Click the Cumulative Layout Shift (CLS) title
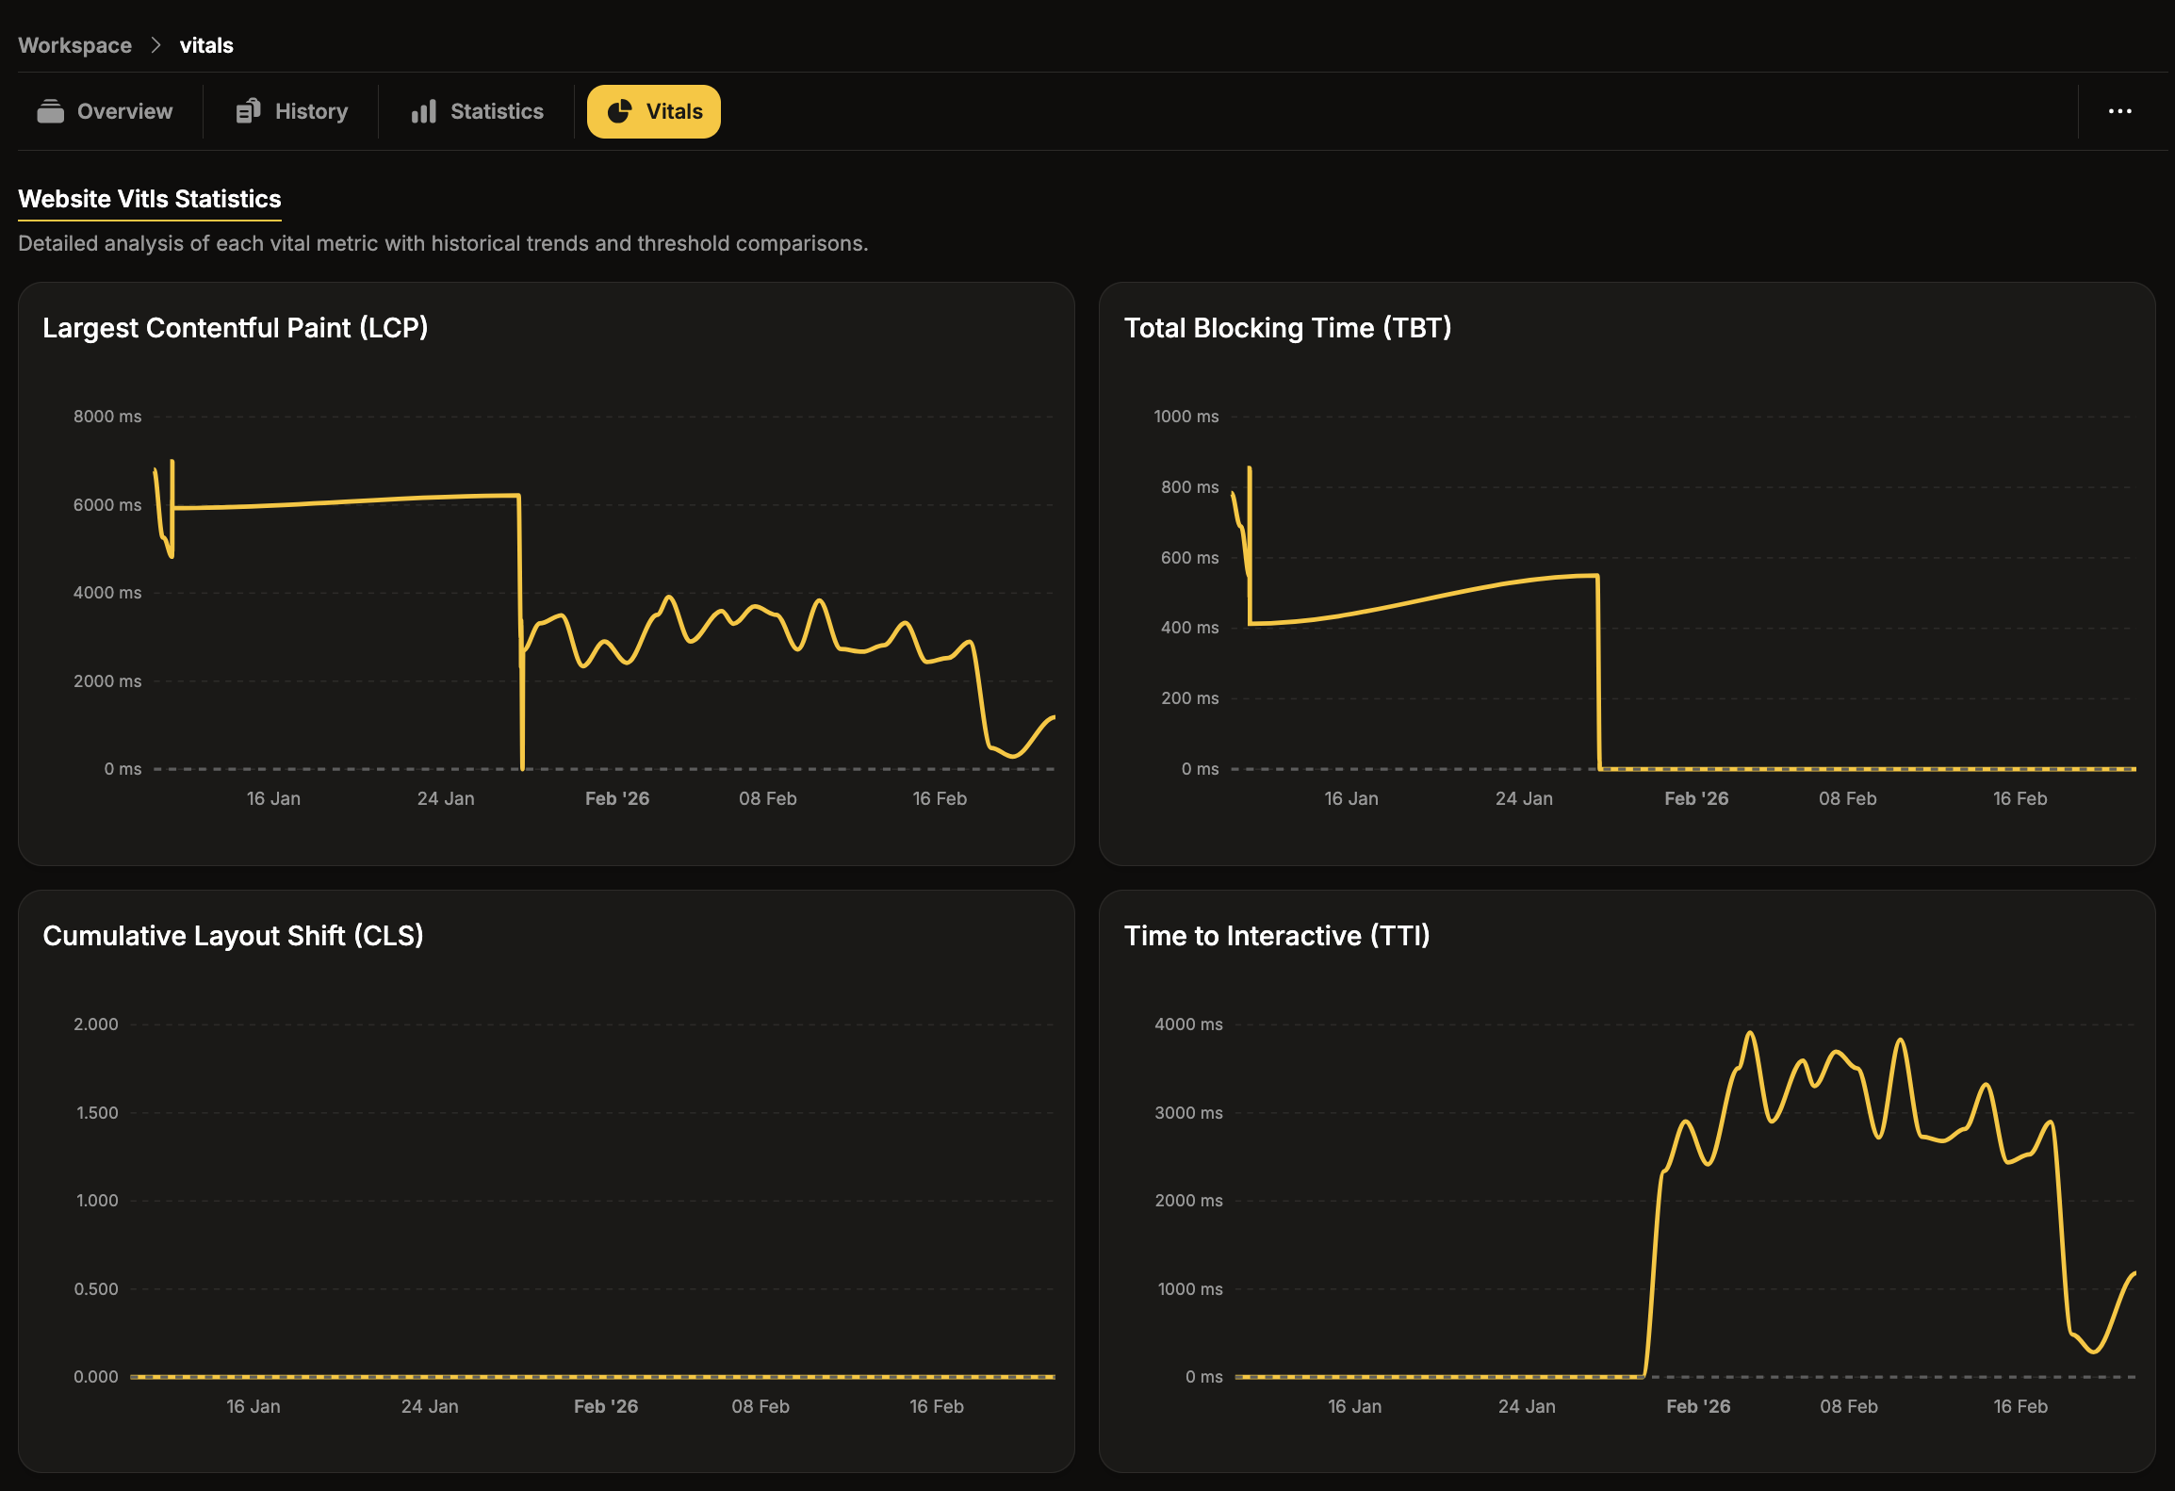 point(234,936)
